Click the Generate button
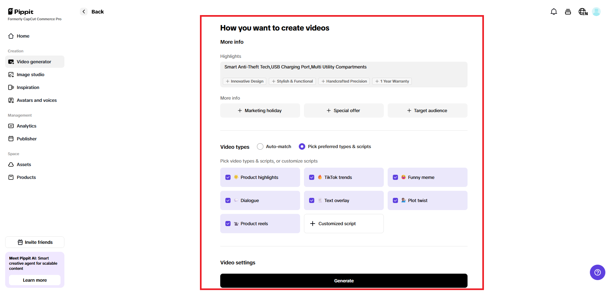 (x=344, y=280)
